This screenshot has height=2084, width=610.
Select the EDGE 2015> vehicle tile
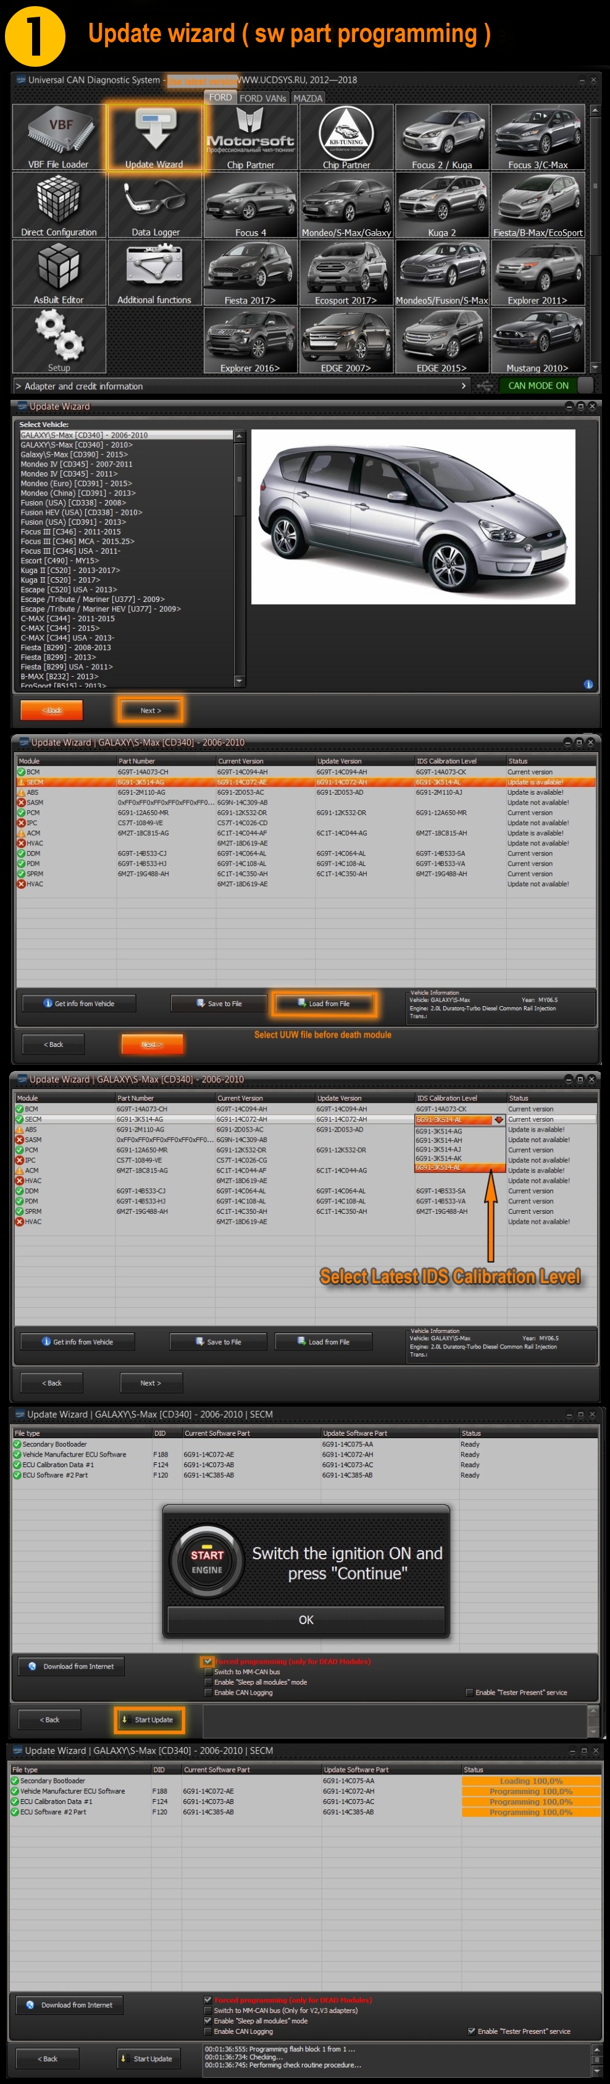click(x=441, y=341)
